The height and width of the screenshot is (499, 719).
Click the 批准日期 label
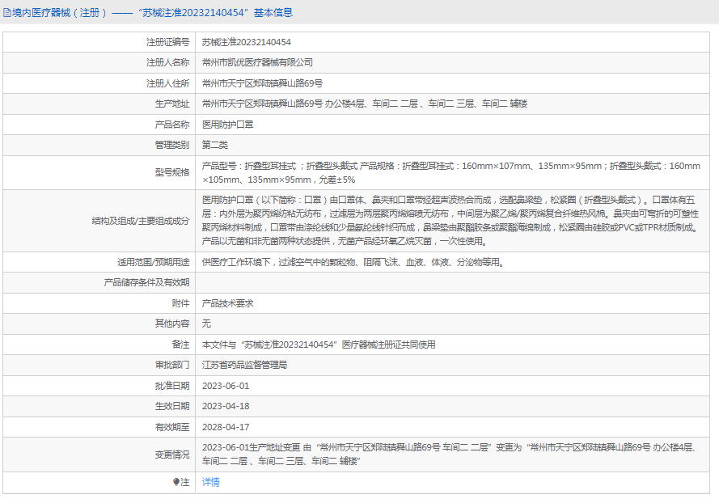point(172,386)
